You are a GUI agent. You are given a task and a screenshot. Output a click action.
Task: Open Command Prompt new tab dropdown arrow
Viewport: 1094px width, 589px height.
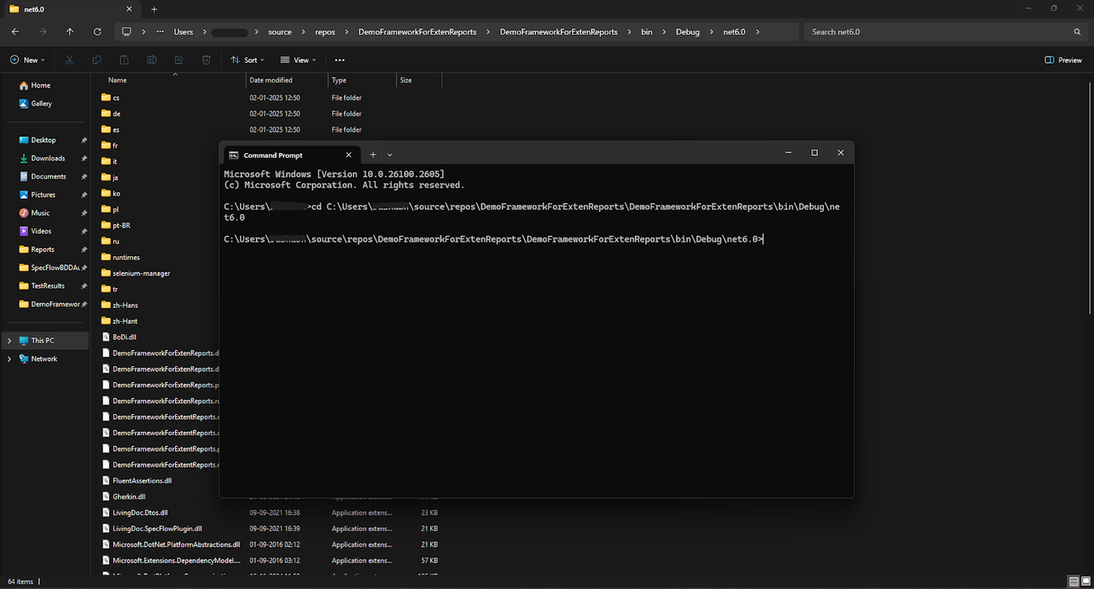[390, 155]
